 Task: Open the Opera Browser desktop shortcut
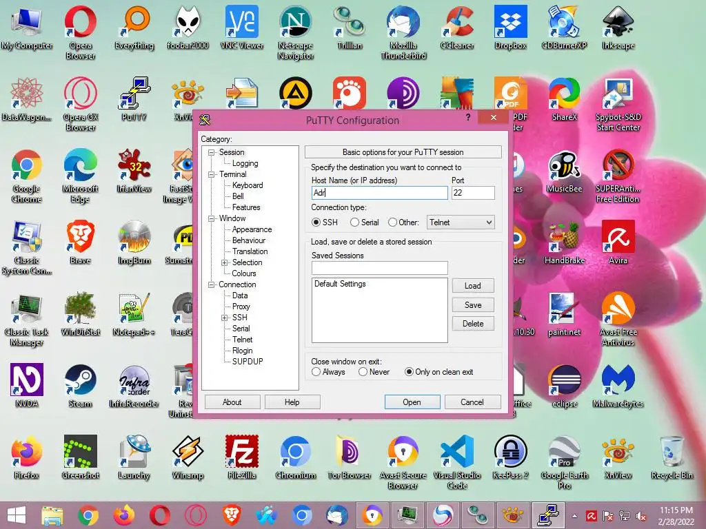tap(80, 32)
